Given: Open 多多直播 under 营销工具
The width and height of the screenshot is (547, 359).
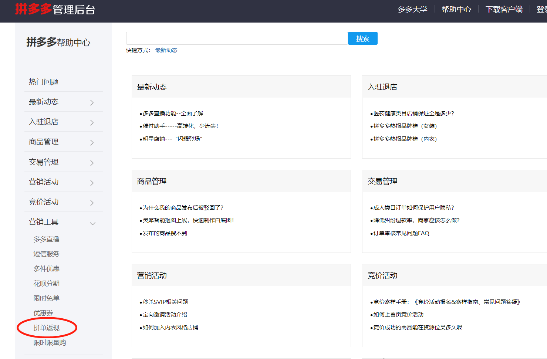Looking at the screenshot, I should (x=47, y=239).
